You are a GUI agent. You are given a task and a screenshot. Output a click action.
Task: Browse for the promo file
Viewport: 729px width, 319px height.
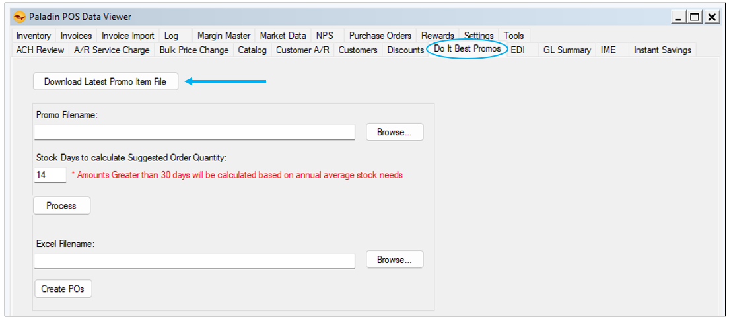pyautogui.click(x=395, y=132)
